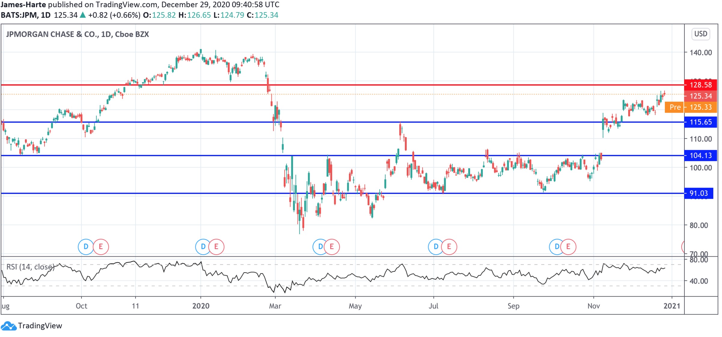Click the dividend 'D' marker near Oct 2019
This screenshot has width=722, height=337.
tap(86, 247)
